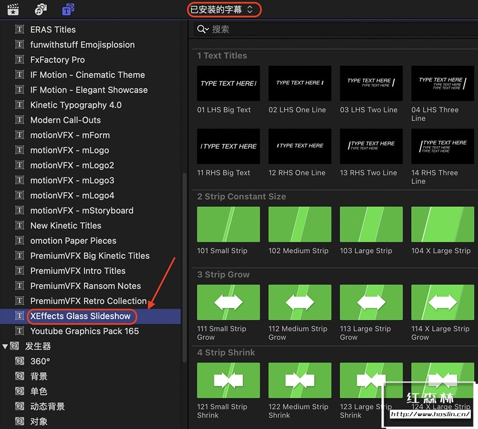478x429 pixels.
Task: Select 113 Large Strip Grow thumbnail
Action: click(371, 302)
